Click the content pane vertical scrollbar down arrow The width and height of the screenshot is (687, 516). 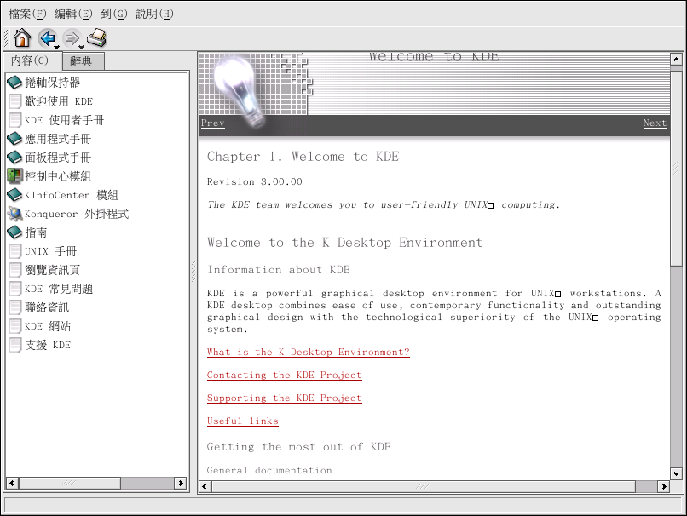(676, 473)
